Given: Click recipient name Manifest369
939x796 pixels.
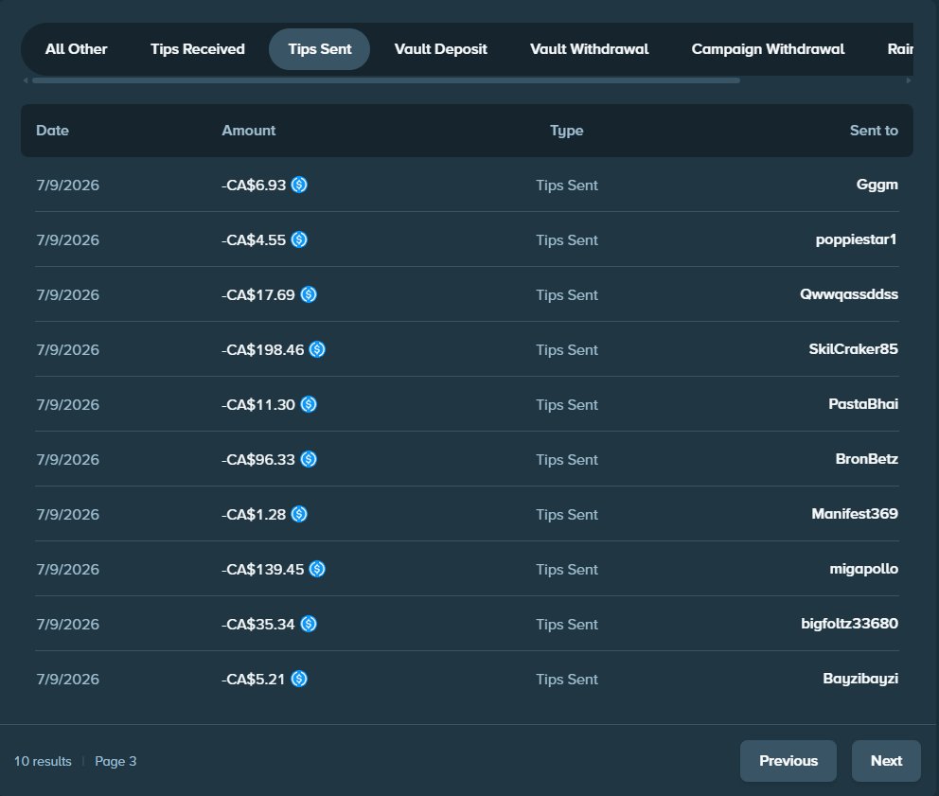Looking at the screenshot, I should click(x=855, y=514).
